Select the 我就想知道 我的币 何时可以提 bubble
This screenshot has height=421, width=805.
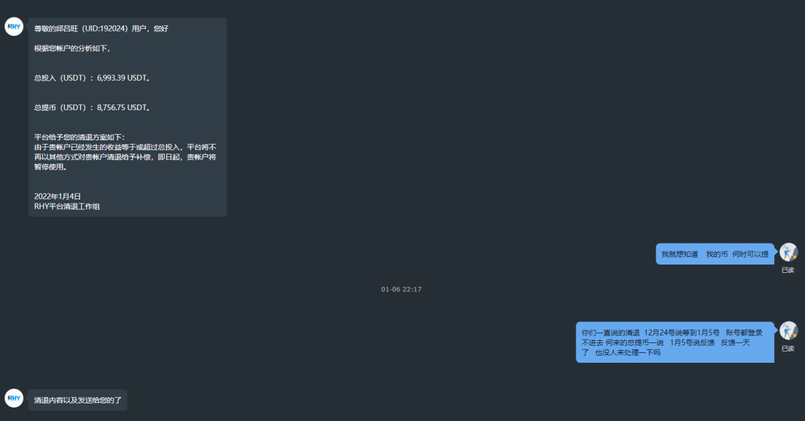click(715, 254)
